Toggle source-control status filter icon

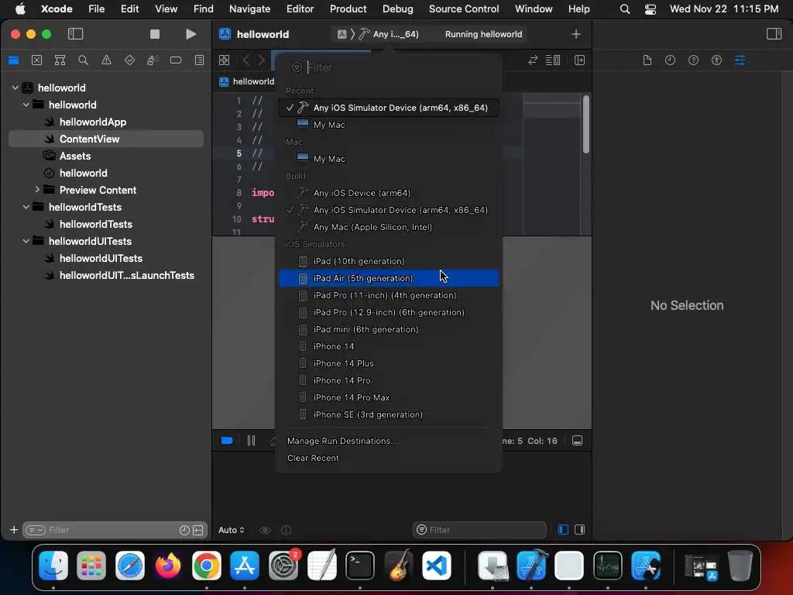click(198, 530)
